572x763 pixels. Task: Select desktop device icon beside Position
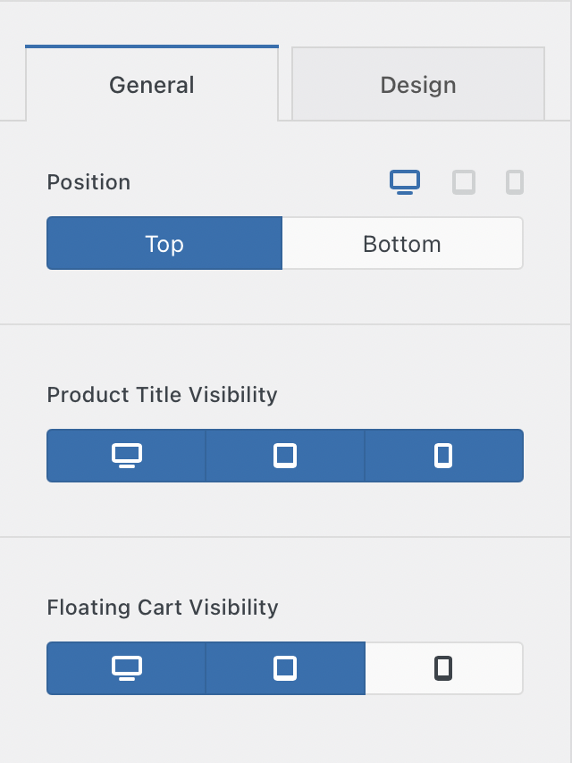tap(405, 182)
